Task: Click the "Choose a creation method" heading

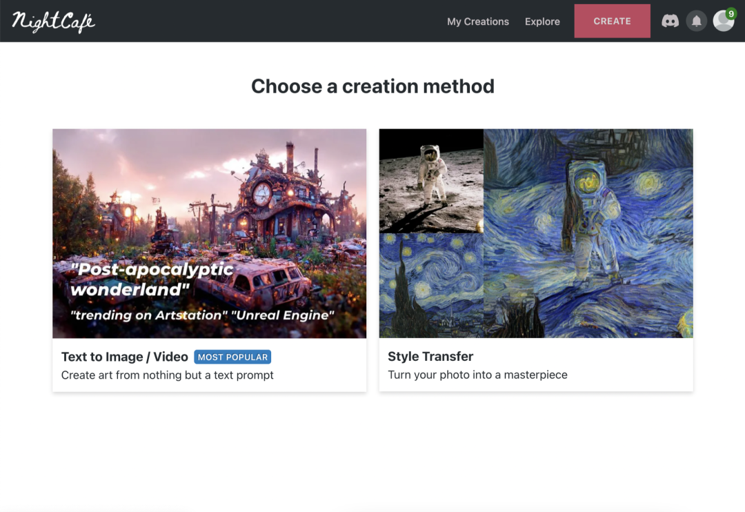Action: pos(372,86)
